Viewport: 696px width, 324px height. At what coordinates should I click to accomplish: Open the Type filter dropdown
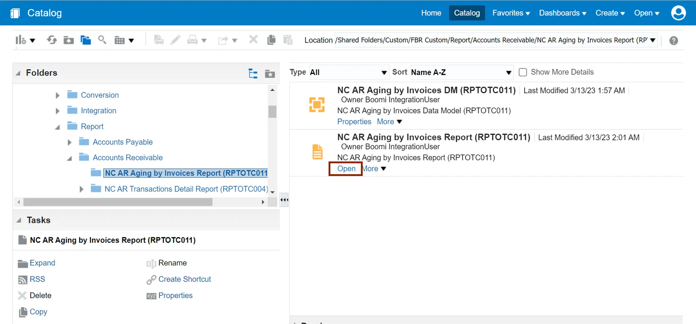tap(349, 72)
